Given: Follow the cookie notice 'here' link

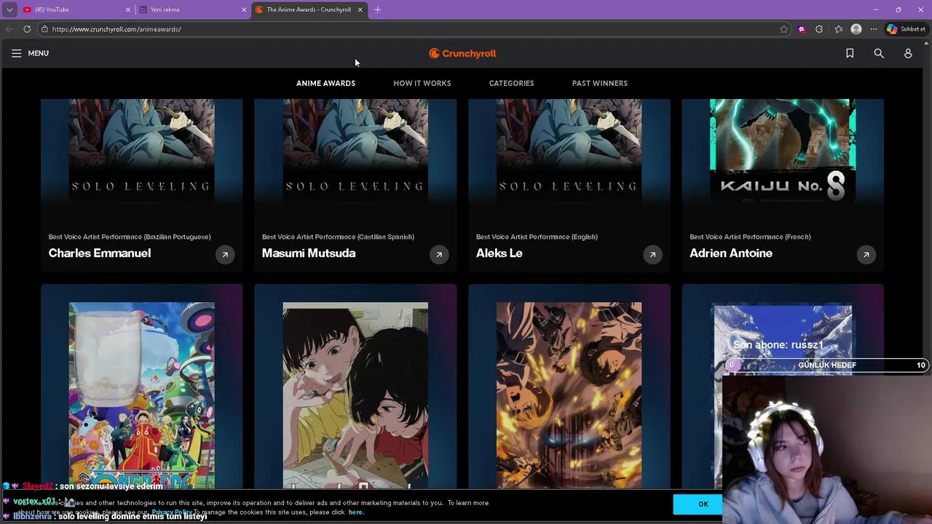Looking at the screenshot, I should [355, 512].
